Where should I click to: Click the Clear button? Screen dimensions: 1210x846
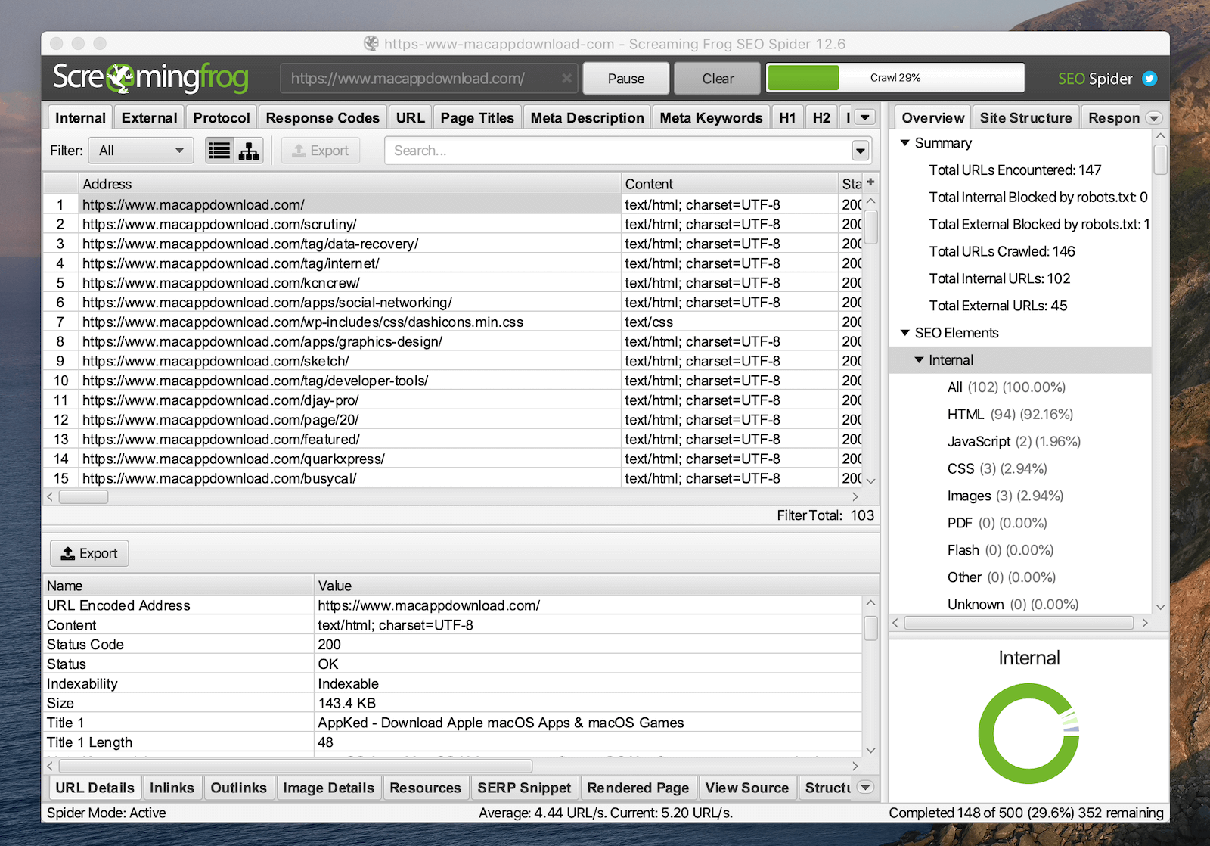[x=718, y=78]
